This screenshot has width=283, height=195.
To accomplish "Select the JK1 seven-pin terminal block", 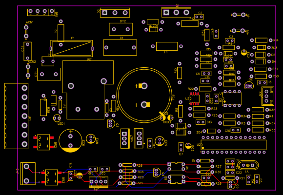I will pos(17,116).
